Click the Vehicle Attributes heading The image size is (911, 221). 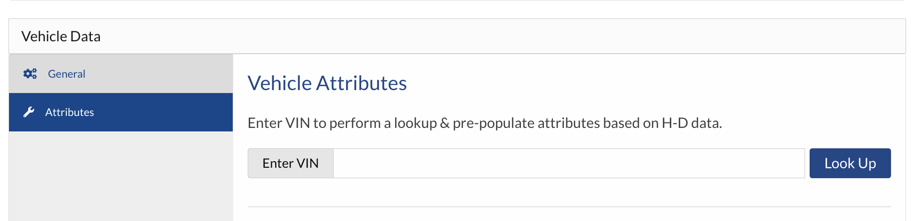(x=327, y=83)
